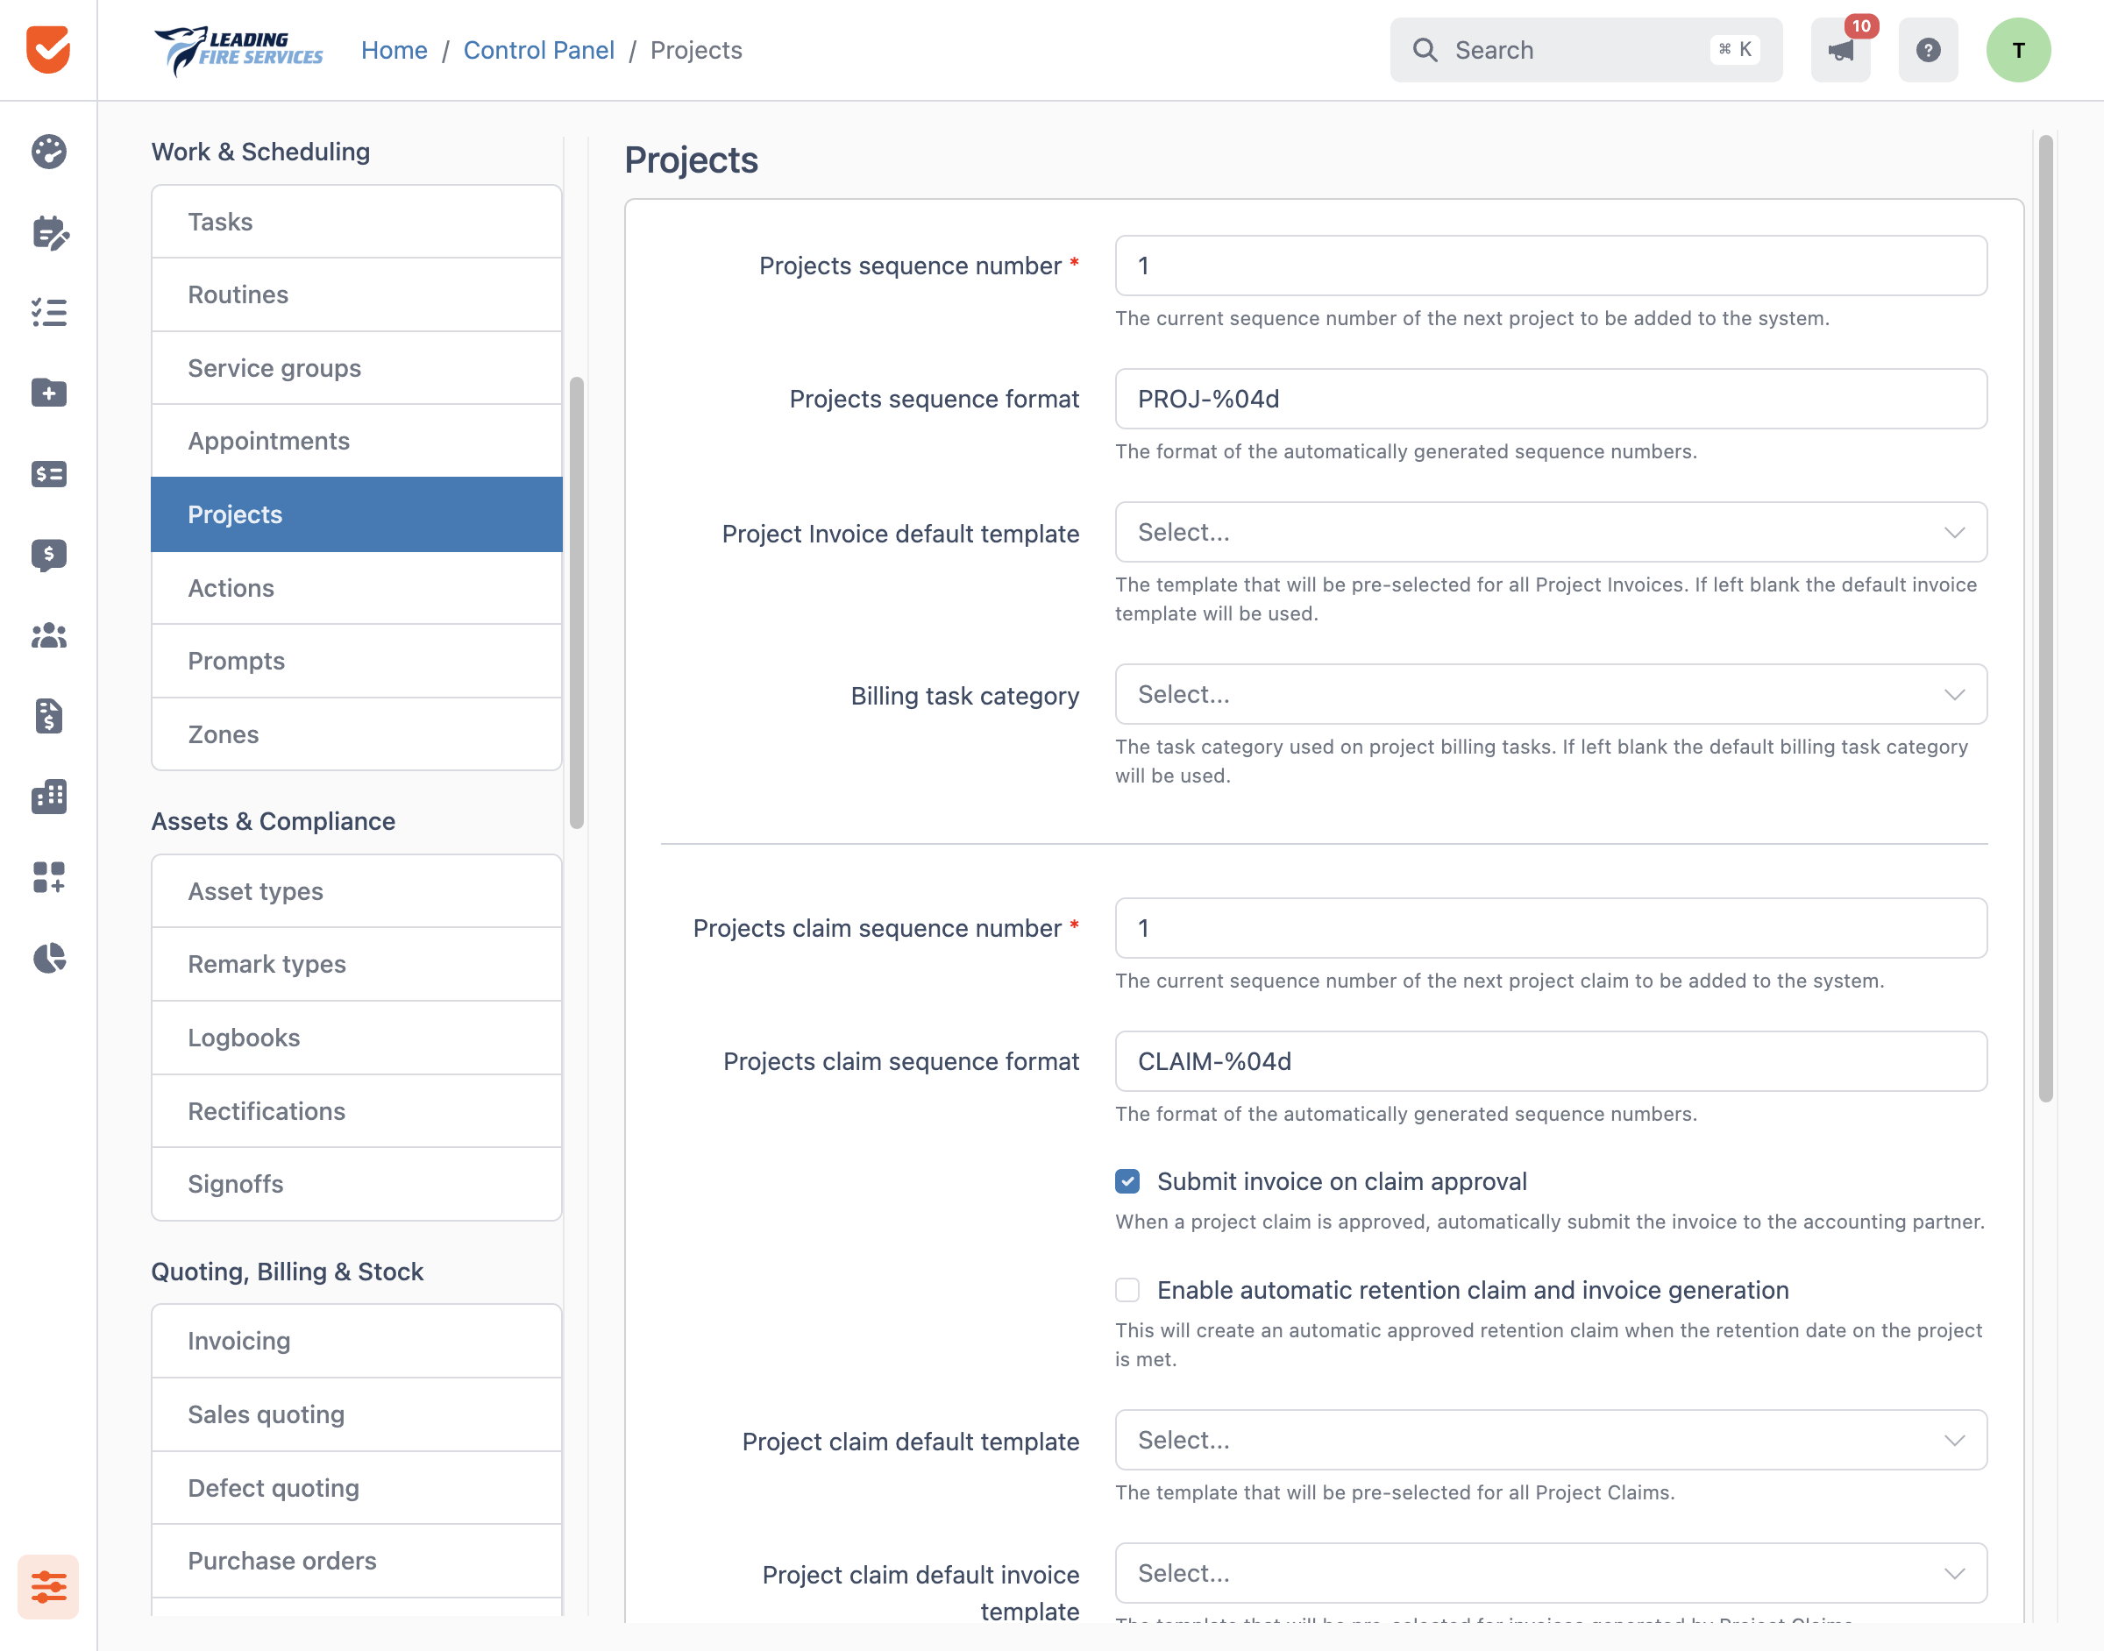Open the control panel sliders icon
The image size is (2104, 1651).
point(48,1586)
